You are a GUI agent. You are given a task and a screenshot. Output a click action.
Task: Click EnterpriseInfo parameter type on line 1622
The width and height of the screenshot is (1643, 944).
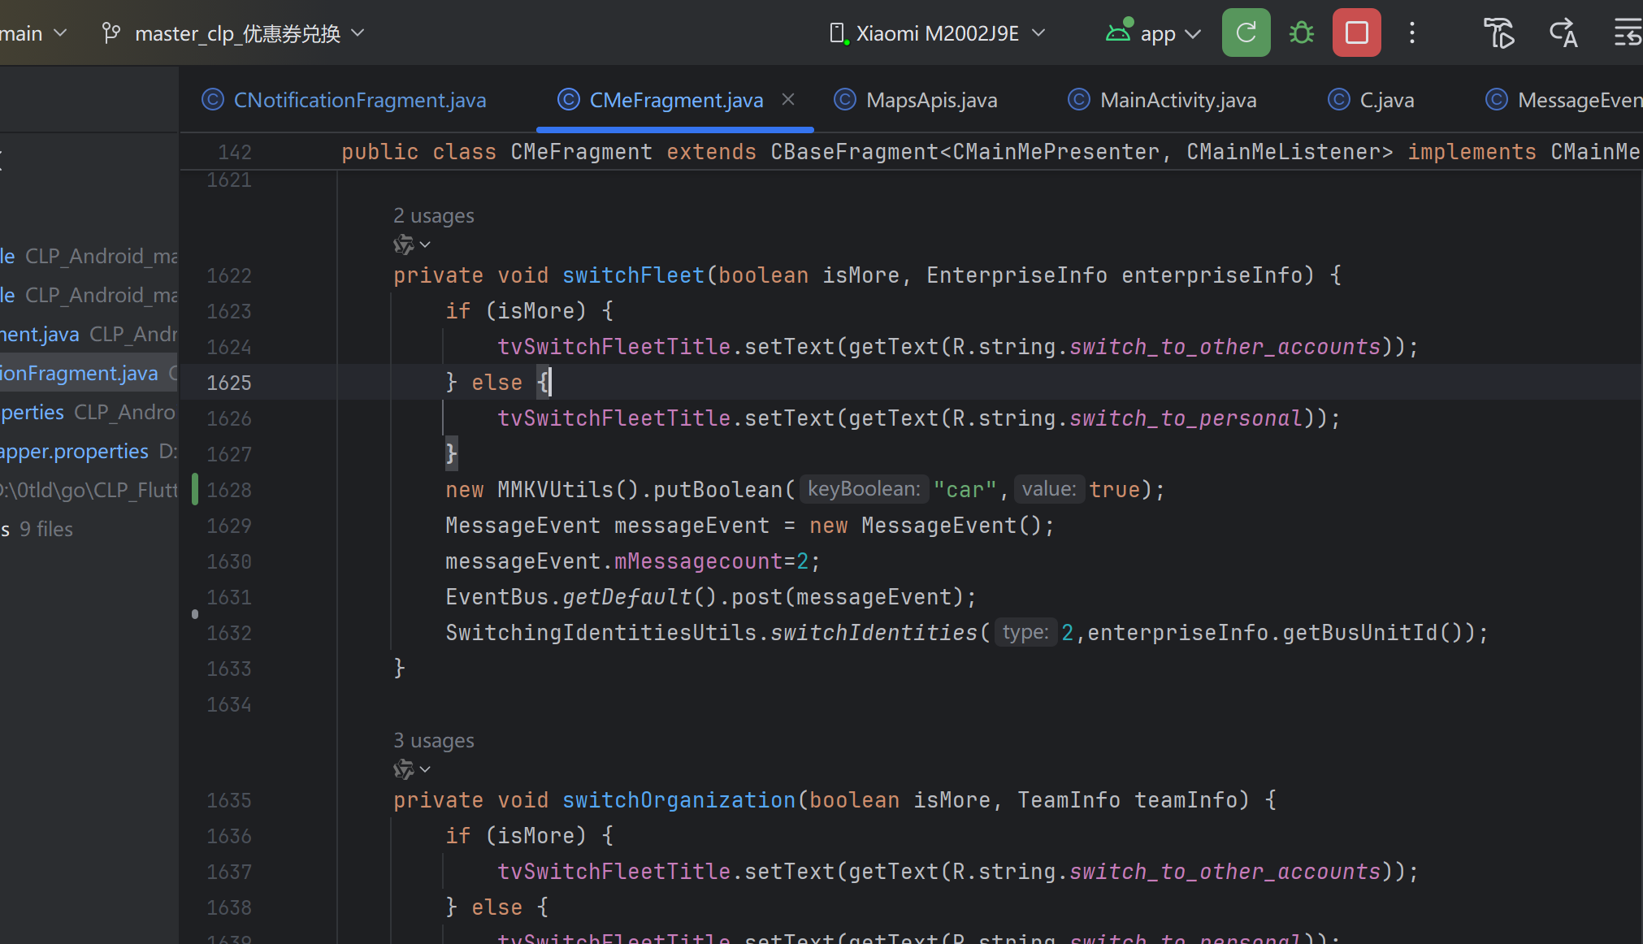[x=1017, y=275]
